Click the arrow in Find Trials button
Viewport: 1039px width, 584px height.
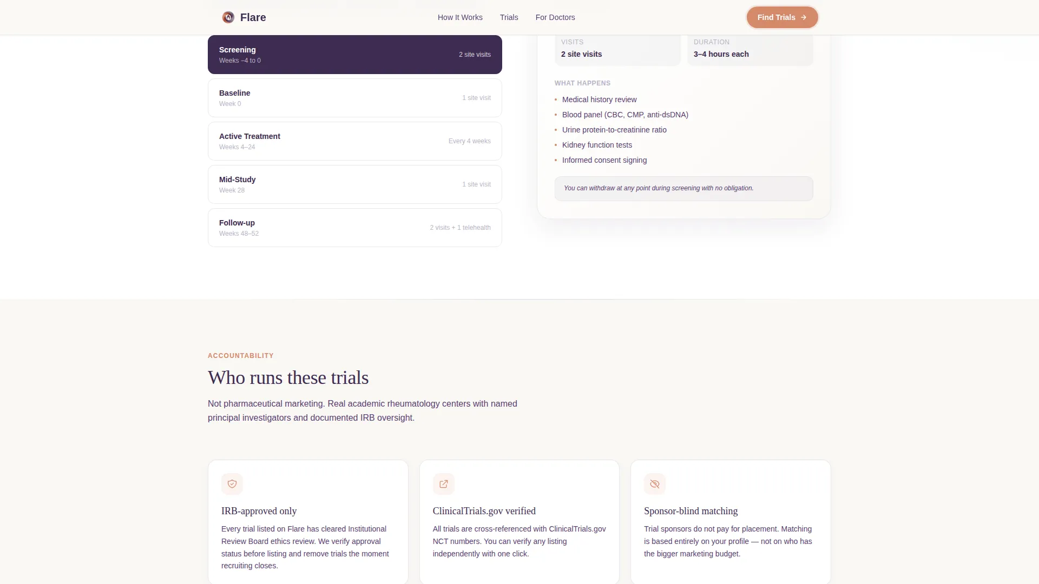[804, 17]
